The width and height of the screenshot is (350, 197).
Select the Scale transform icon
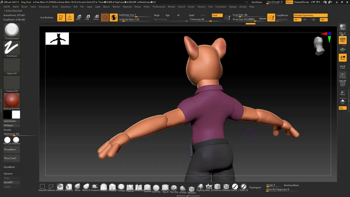tap(87, 18)
